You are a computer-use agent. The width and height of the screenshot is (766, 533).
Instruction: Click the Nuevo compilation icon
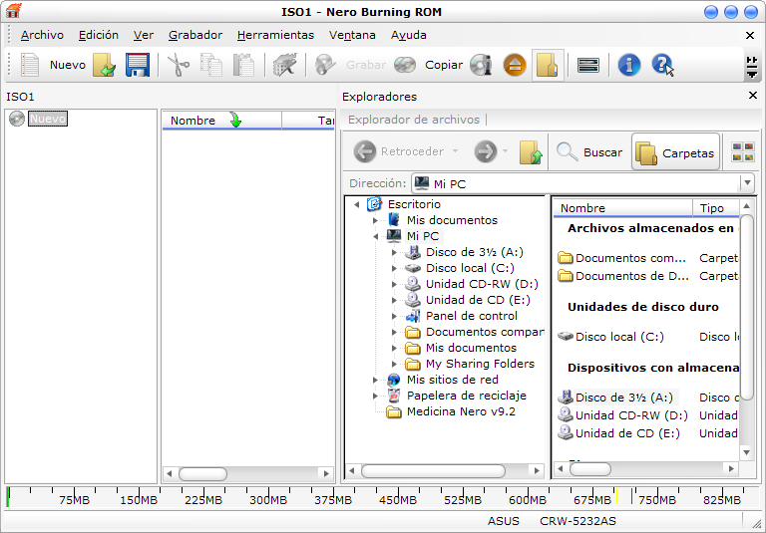[x=31, y=66]
